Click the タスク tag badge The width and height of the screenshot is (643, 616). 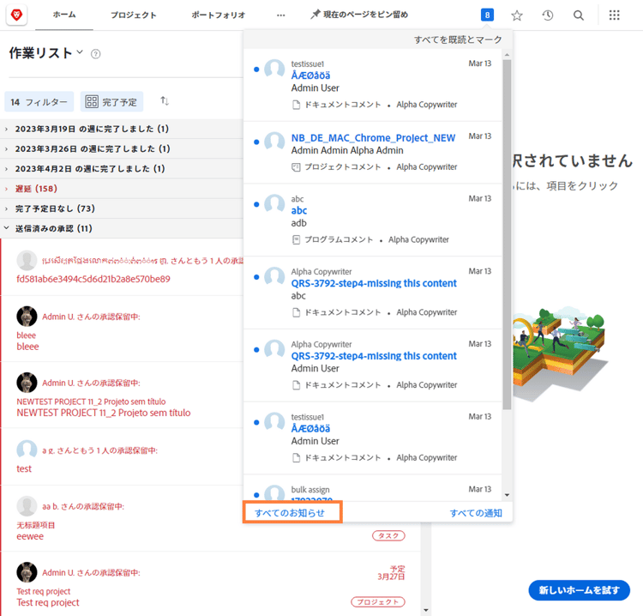click(388, 535)
